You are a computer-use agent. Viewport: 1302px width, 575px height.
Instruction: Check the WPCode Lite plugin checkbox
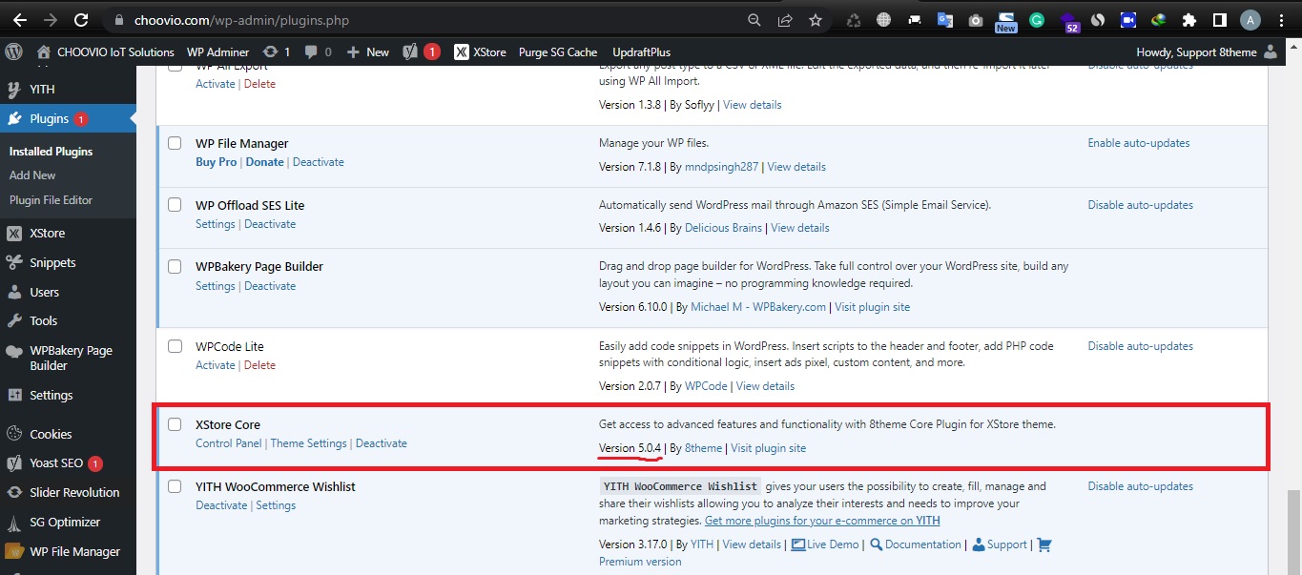point(175,346)
